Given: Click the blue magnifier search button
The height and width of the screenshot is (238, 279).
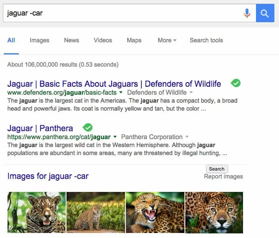Looking at the screenshot, I should tap(265, 13).
